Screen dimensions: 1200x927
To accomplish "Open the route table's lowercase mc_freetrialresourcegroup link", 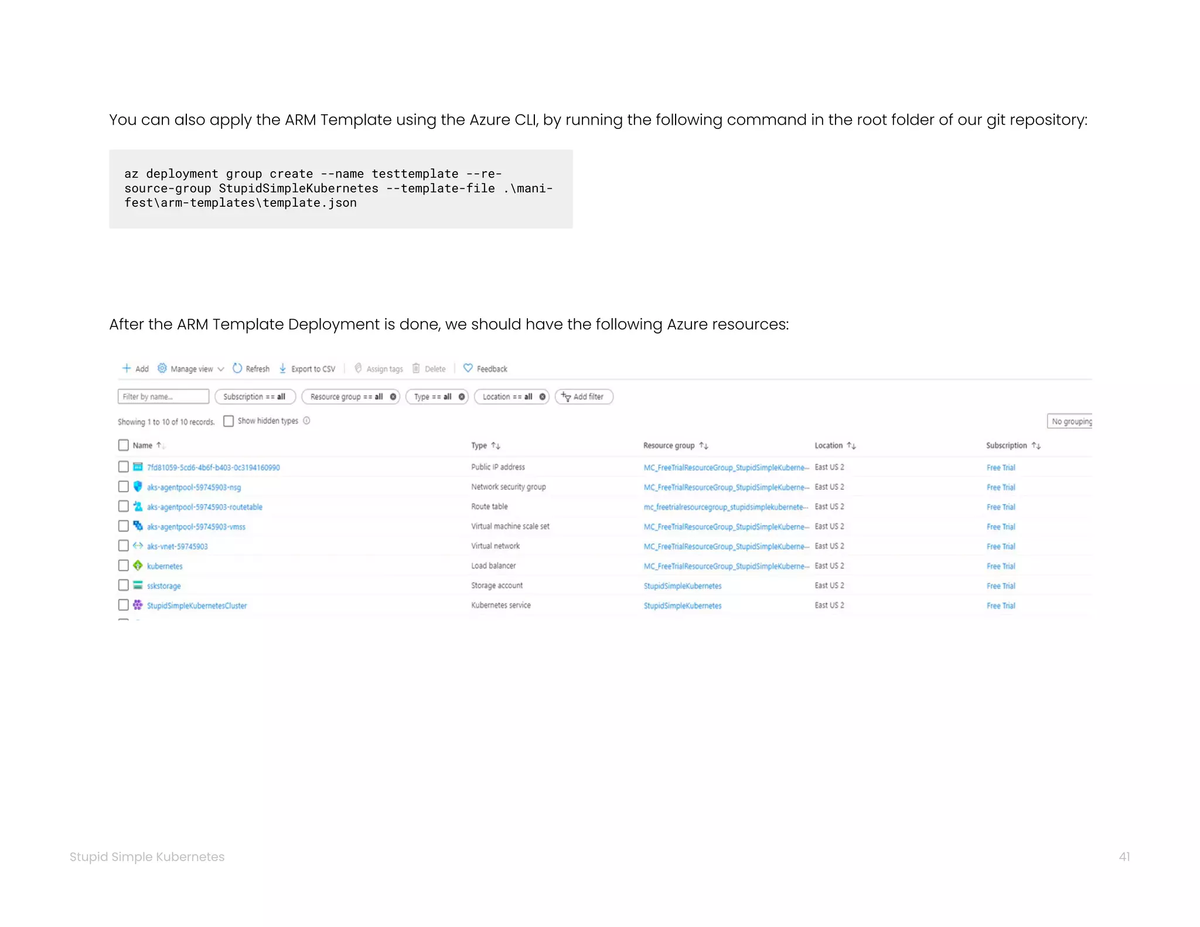I will tap(726, 507).
